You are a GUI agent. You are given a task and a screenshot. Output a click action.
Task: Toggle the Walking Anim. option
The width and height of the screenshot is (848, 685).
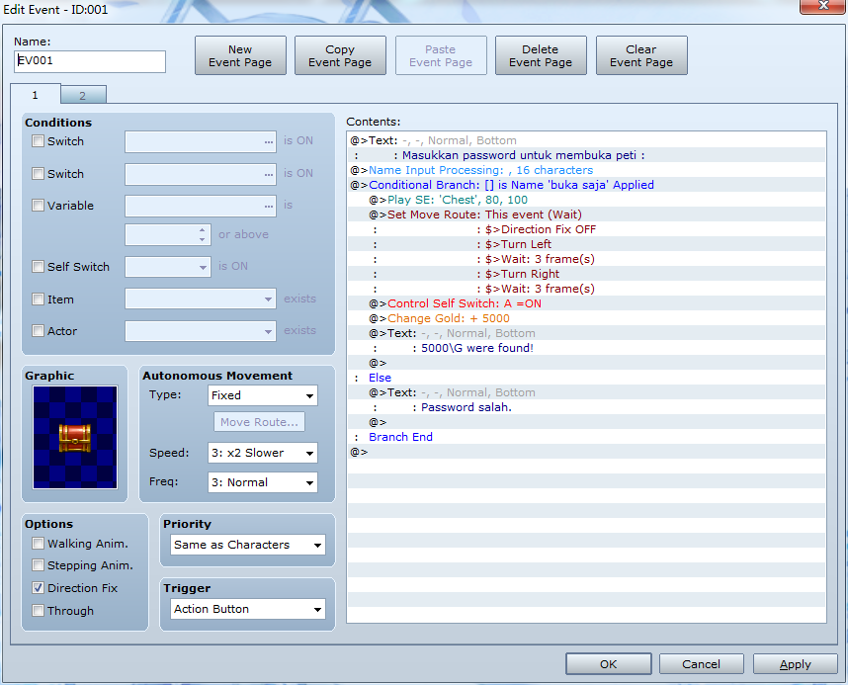pos(38,544)
